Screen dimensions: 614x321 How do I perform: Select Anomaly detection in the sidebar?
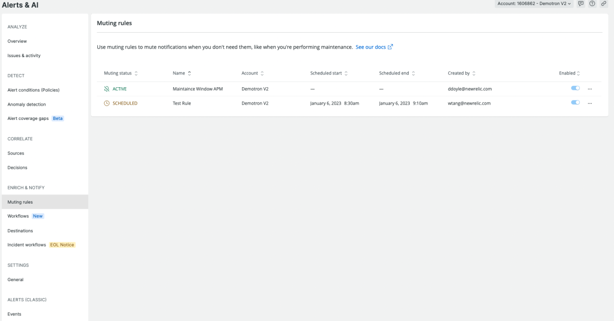click(x=27, y=105)
